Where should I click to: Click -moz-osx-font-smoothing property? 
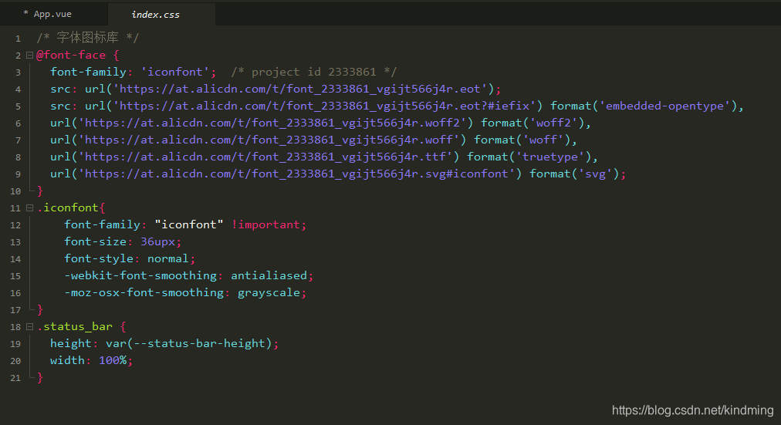[x=144, y=292]
